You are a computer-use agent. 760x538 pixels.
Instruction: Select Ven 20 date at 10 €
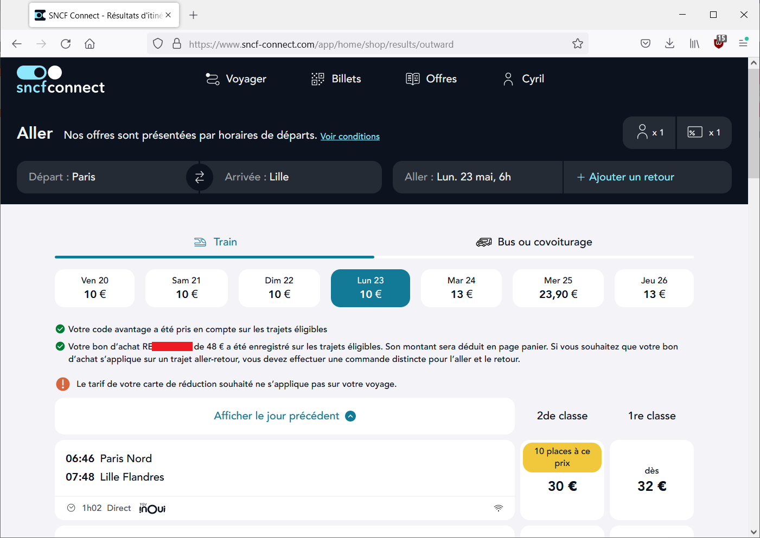coord(95,288)
